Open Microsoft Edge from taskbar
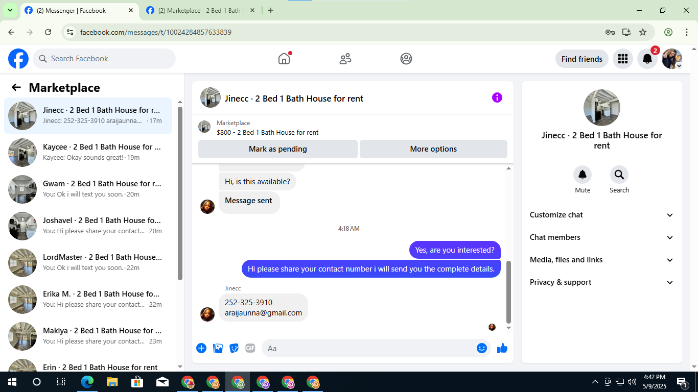698x392 pixels. (x=87, y=382)
